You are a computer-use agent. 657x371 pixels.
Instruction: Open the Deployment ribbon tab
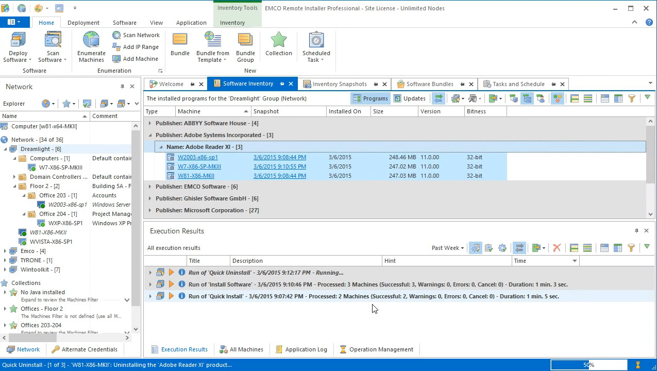click(x=83, y=23)
